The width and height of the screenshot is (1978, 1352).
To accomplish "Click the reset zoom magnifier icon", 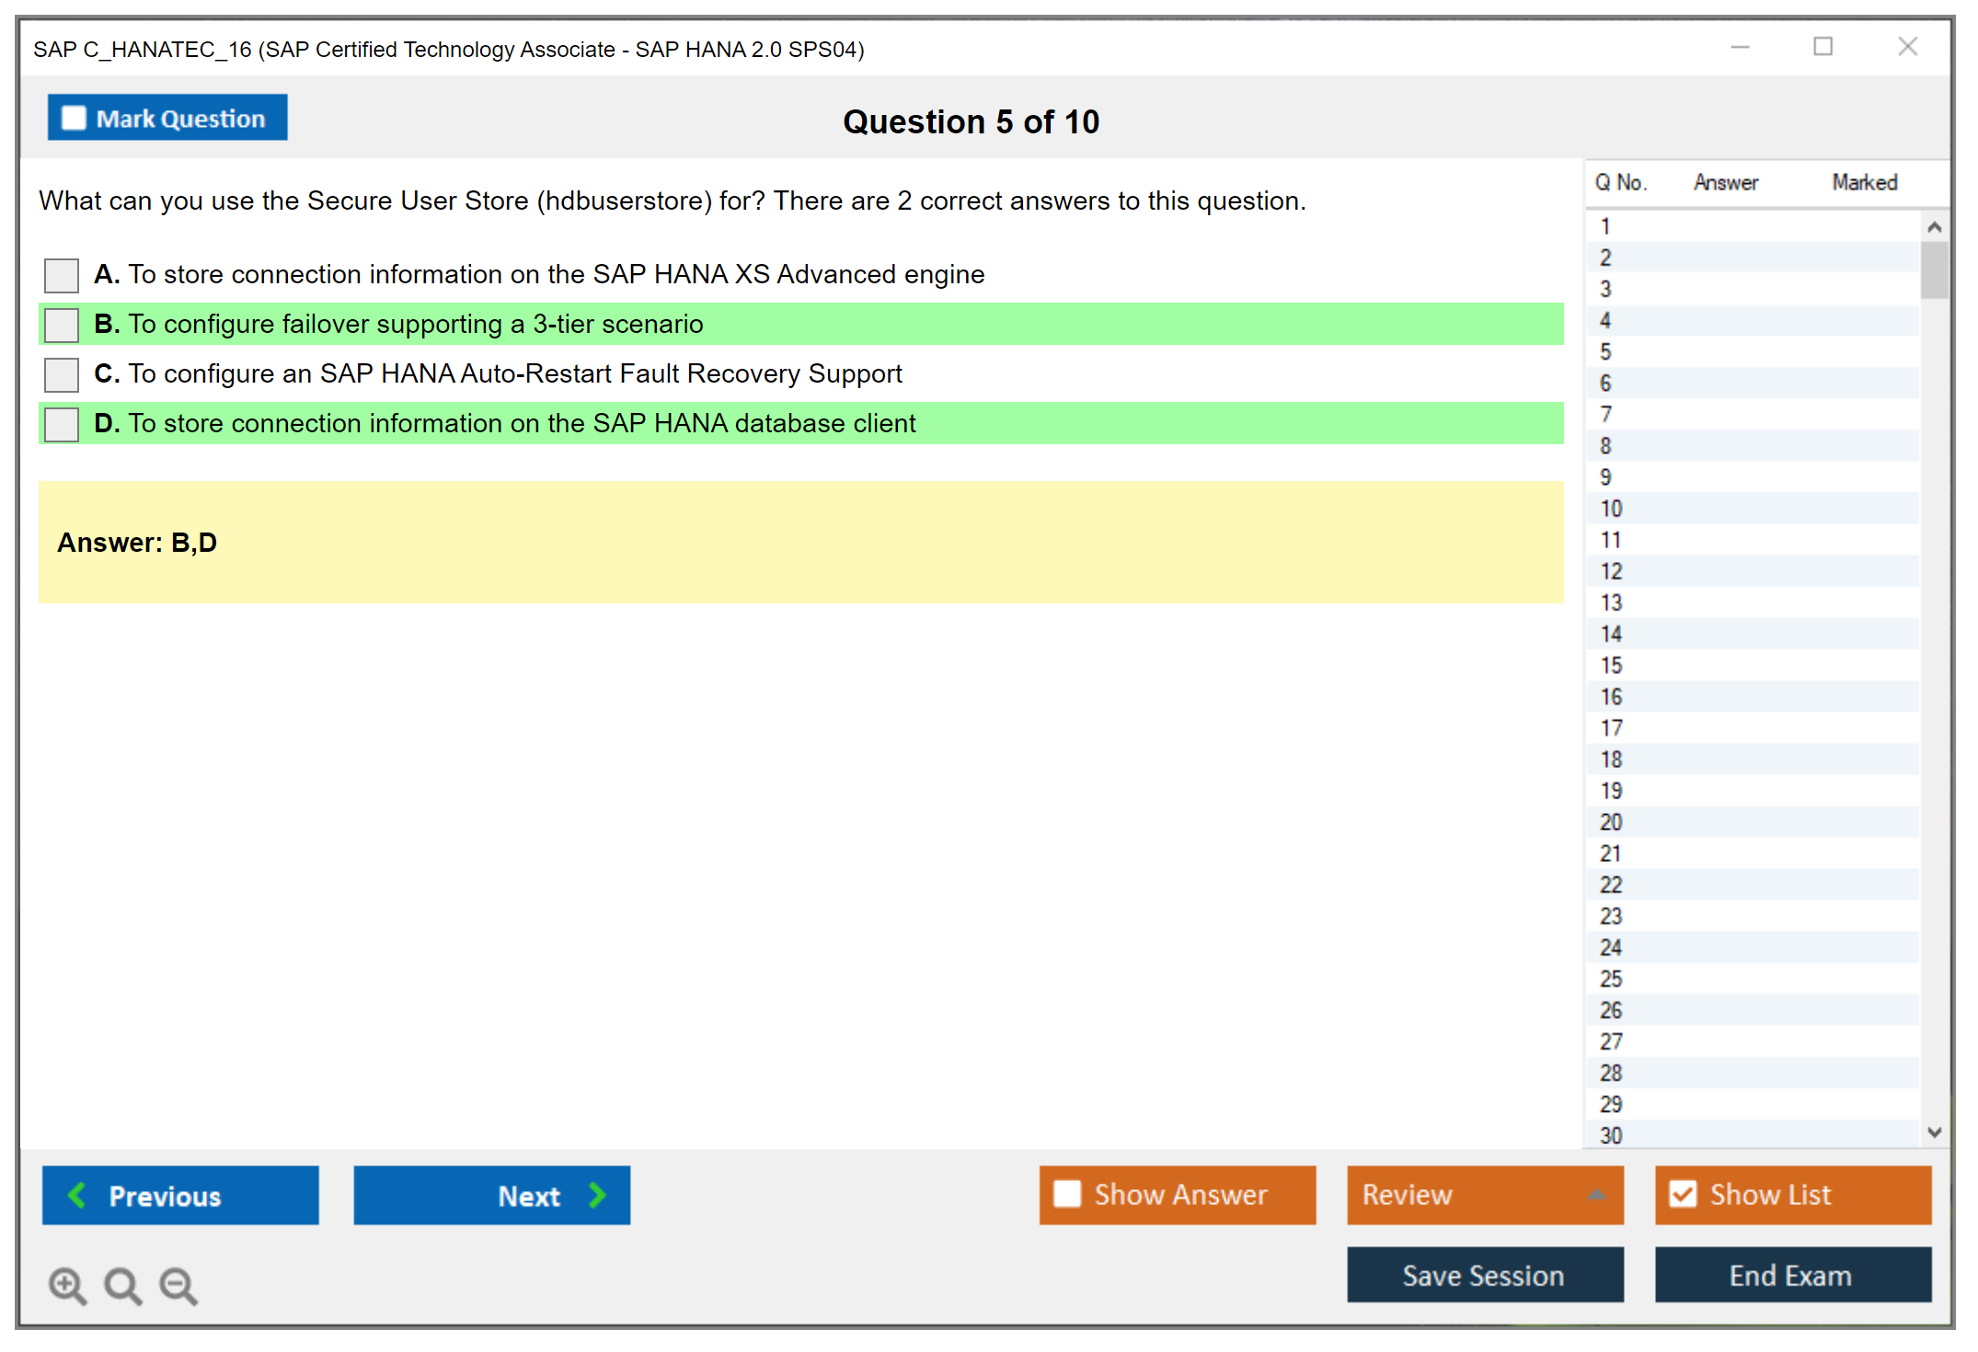I will point(122,1285).
